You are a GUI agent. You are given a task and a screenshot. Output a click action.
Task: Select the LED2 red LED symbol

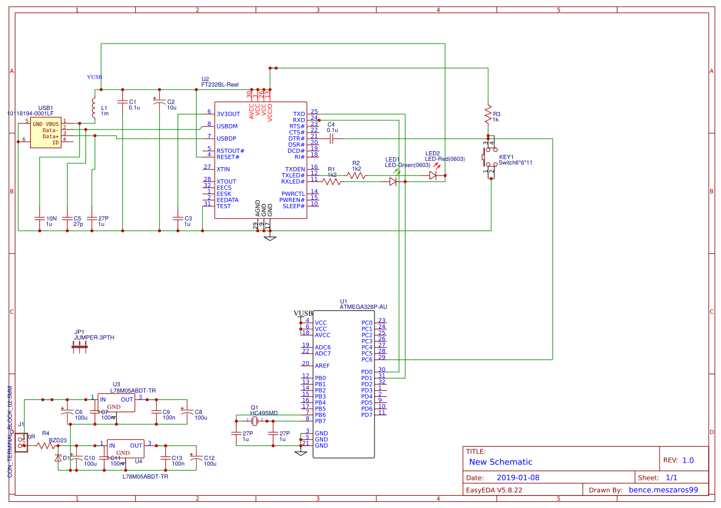(x=433, y=175)
